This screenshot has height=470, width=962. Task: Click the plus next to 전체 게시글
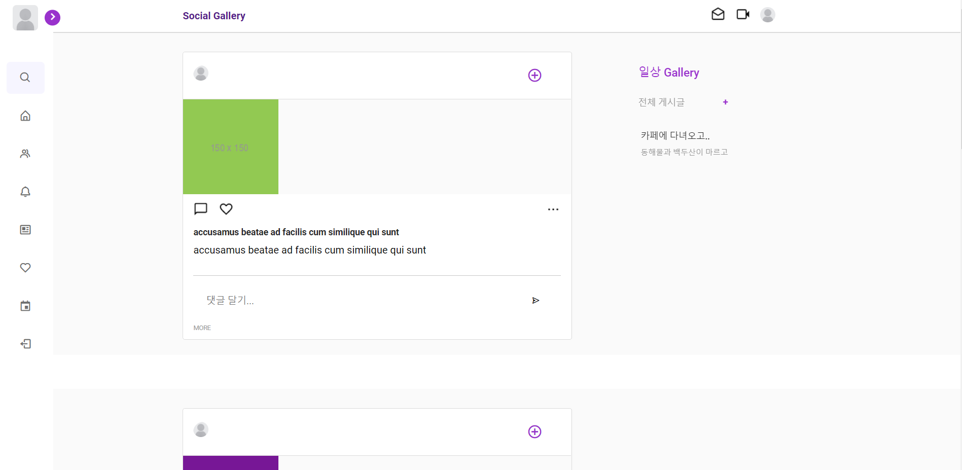point(726,102)
